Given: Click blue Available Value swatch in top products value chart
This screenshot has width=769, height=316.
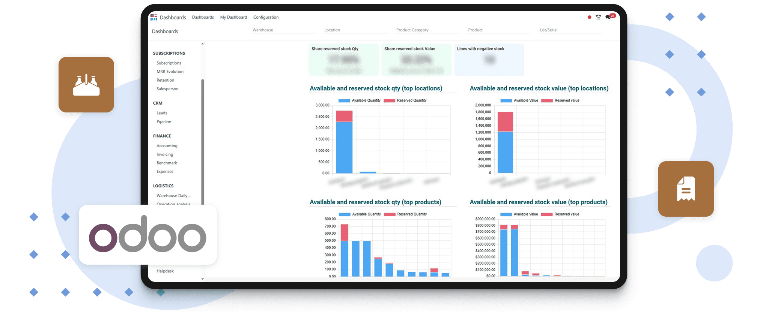Looking at the screenshot, I should click(x=506, y=214).
